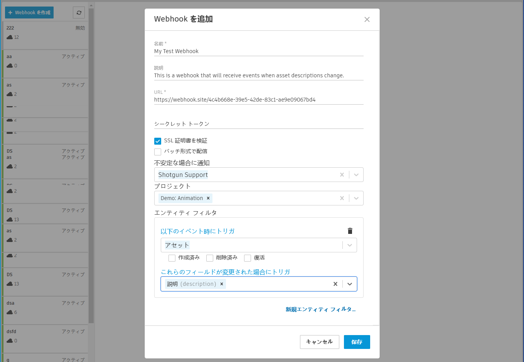
Task: Click Shotgun Support selected value
Action: pos(183,175)
